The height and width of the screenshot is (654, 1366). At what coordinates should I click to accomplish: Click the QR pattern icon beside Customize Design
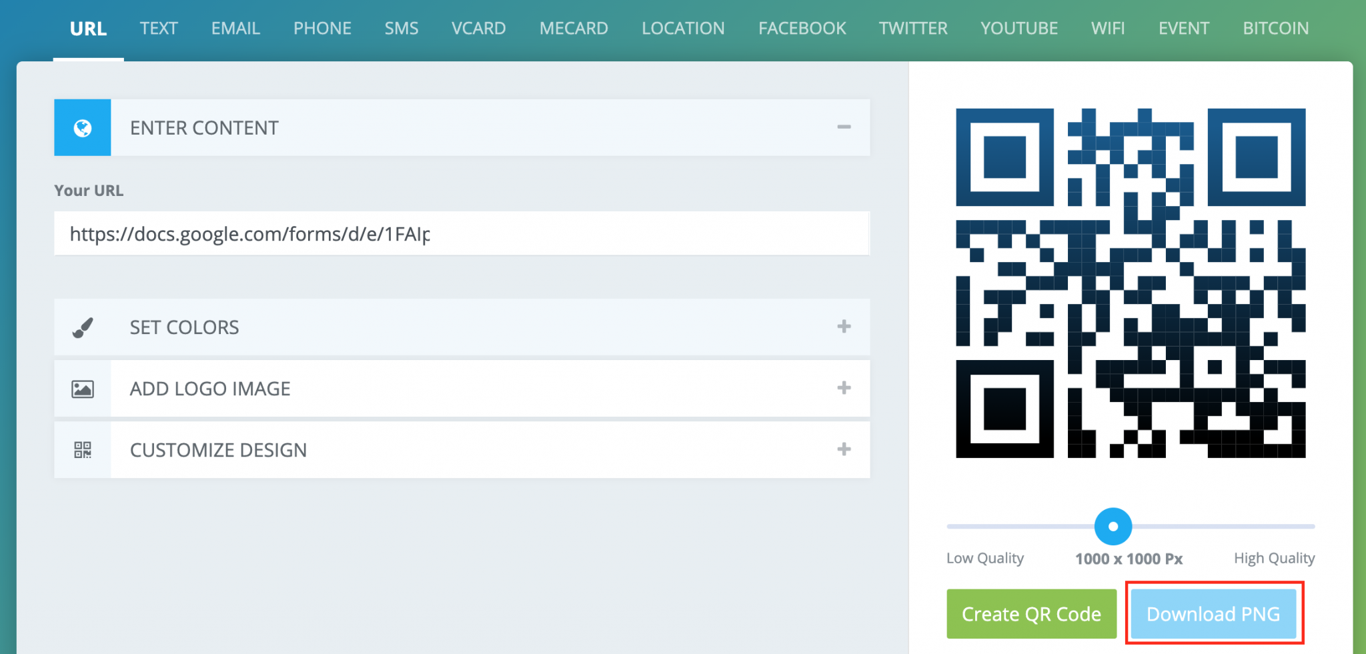(81, 450)
